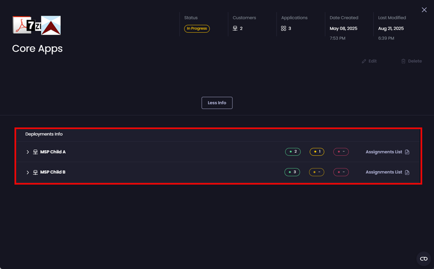The width and height of the screenshot is (434, 269).
Task: Click the Edit option above the details panel
Action: pyautogui.click(x=369, y=61)
